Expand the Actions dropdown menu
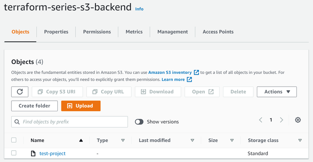The image size is (313, 162). coord(277,92)
